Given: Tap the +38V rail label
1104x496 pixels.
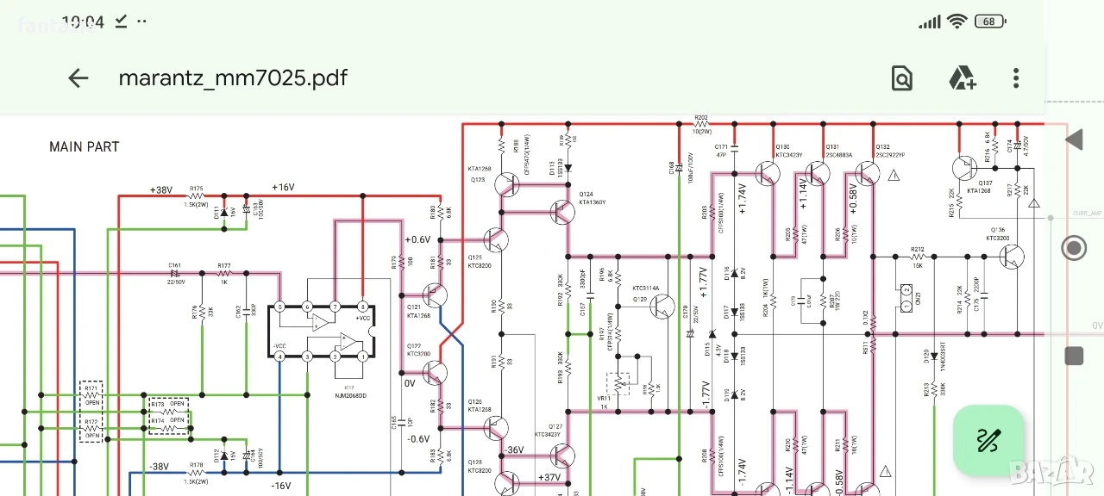Looking at the screenshot, I should pyautogui.click(x=161, y=190).
